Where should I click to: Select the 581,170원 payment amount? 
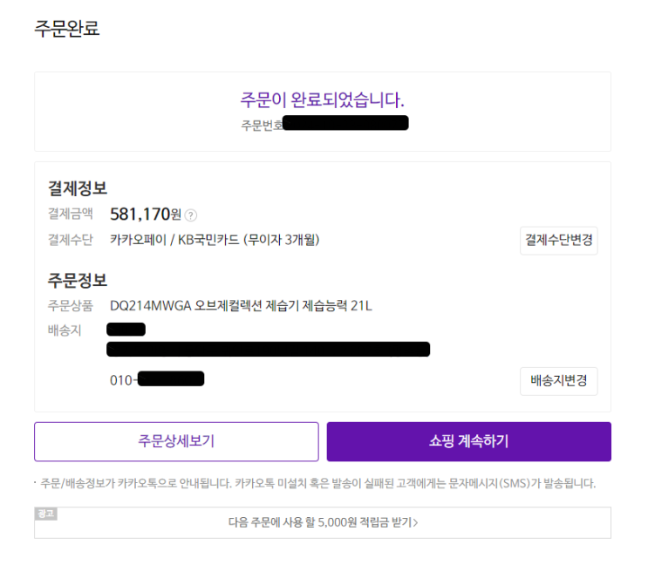(145, 214)
